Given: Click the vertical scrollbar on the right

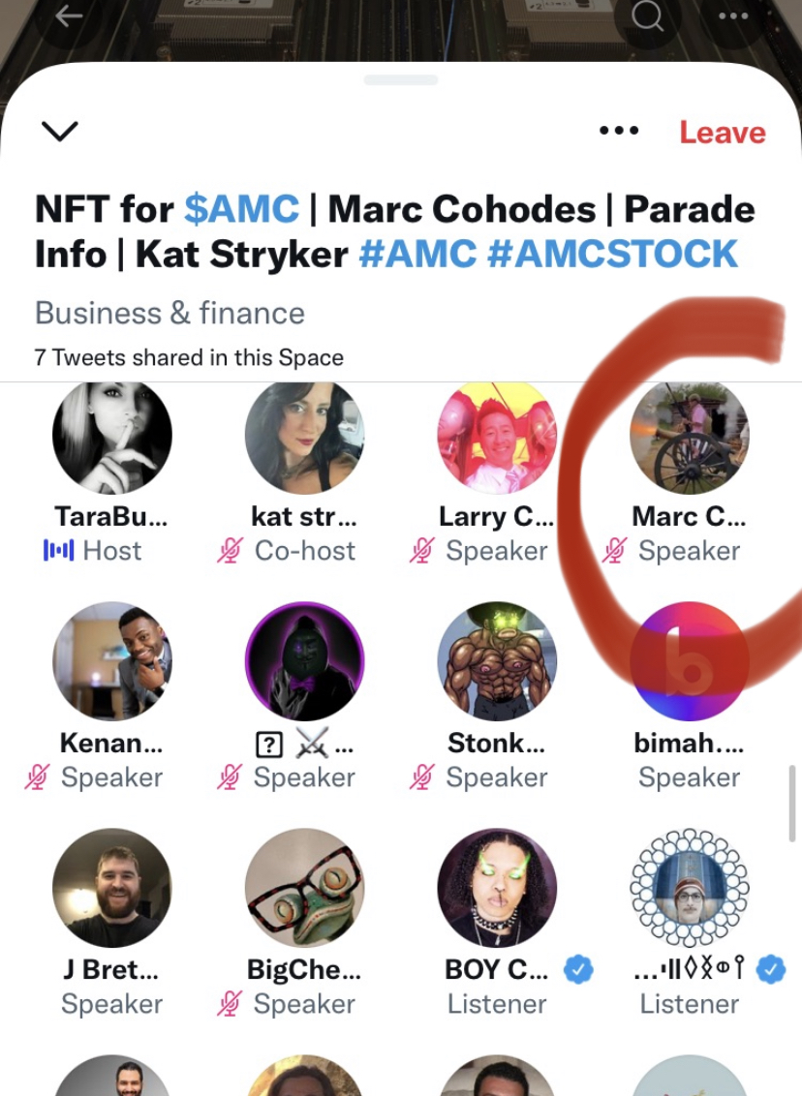Looking at the screenshot, I should coord(792,804).
